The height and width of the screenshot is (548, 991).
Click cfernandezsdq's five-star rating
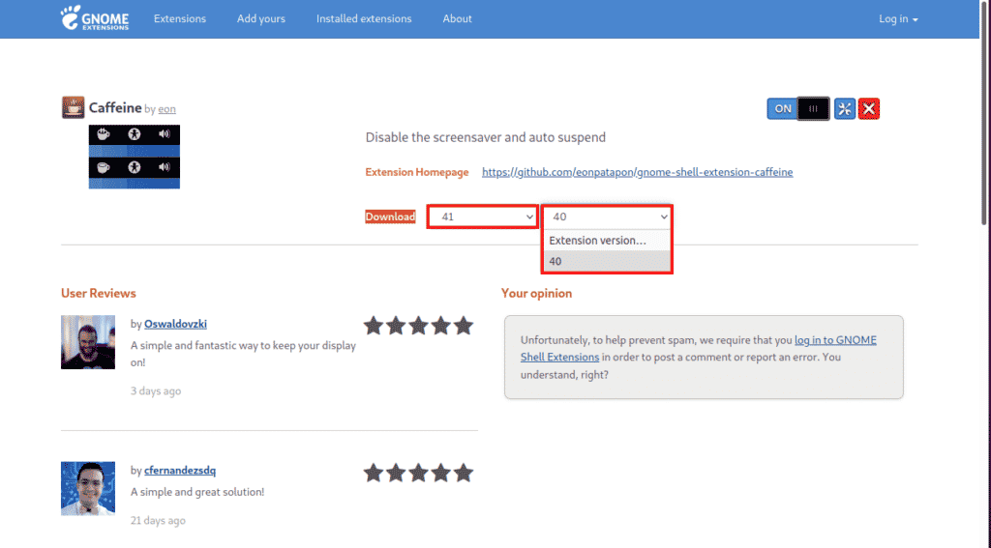[x=418, y=473]
